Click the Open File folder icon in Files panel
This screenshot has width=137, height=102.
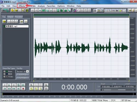tap(4, 21)
